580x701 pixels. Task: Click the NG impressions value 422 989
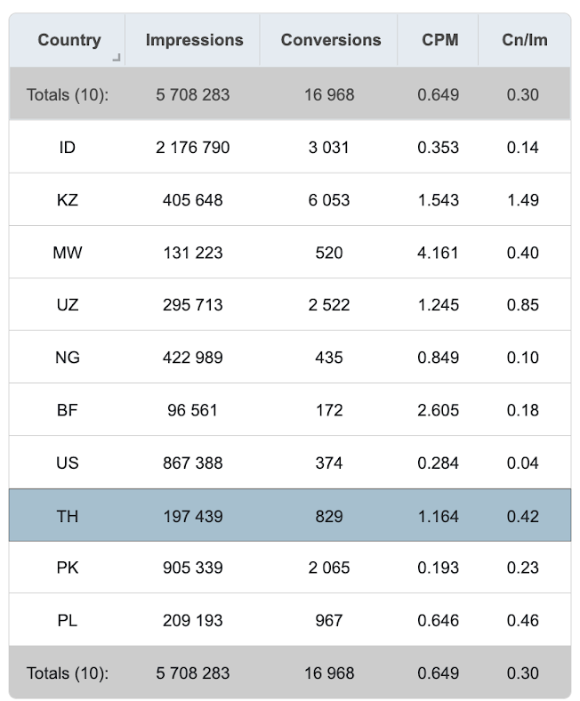(x=193, y=358)
